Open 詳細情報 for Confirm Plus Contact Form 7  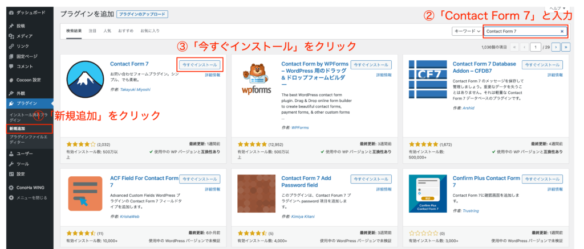pyautogui.click(x=555, y=189)
